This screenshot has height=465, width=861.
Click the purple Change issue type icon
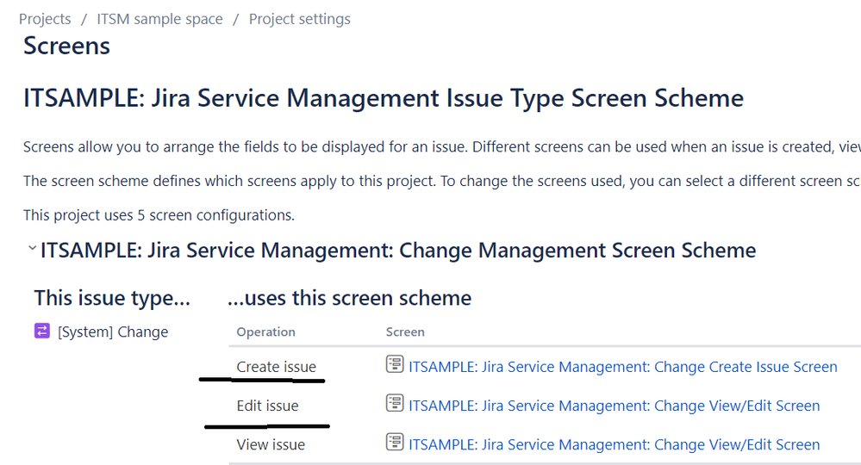pos(42,332)
